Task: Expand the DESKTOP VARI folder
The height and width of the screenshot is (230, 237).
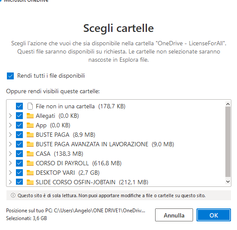Action: [x=10, y=173]
